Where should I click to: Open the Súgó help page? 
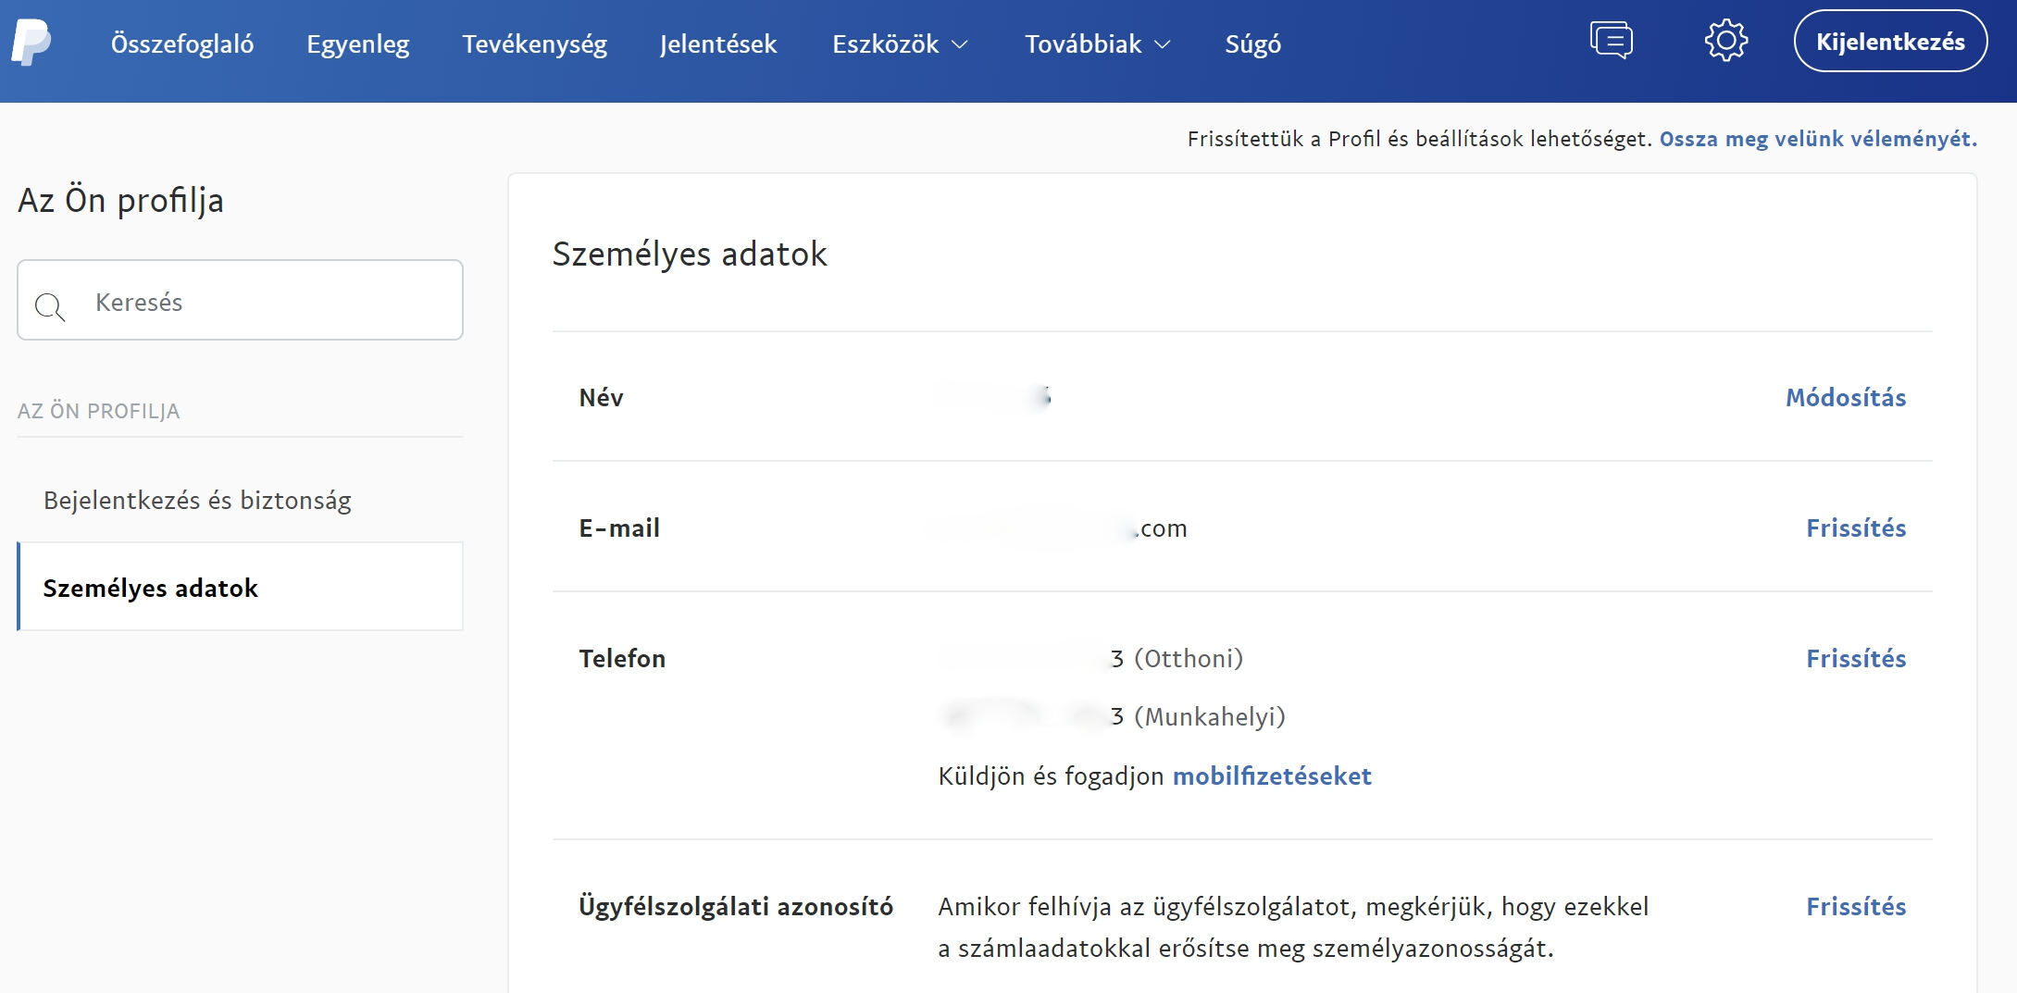pos(1252,43)
